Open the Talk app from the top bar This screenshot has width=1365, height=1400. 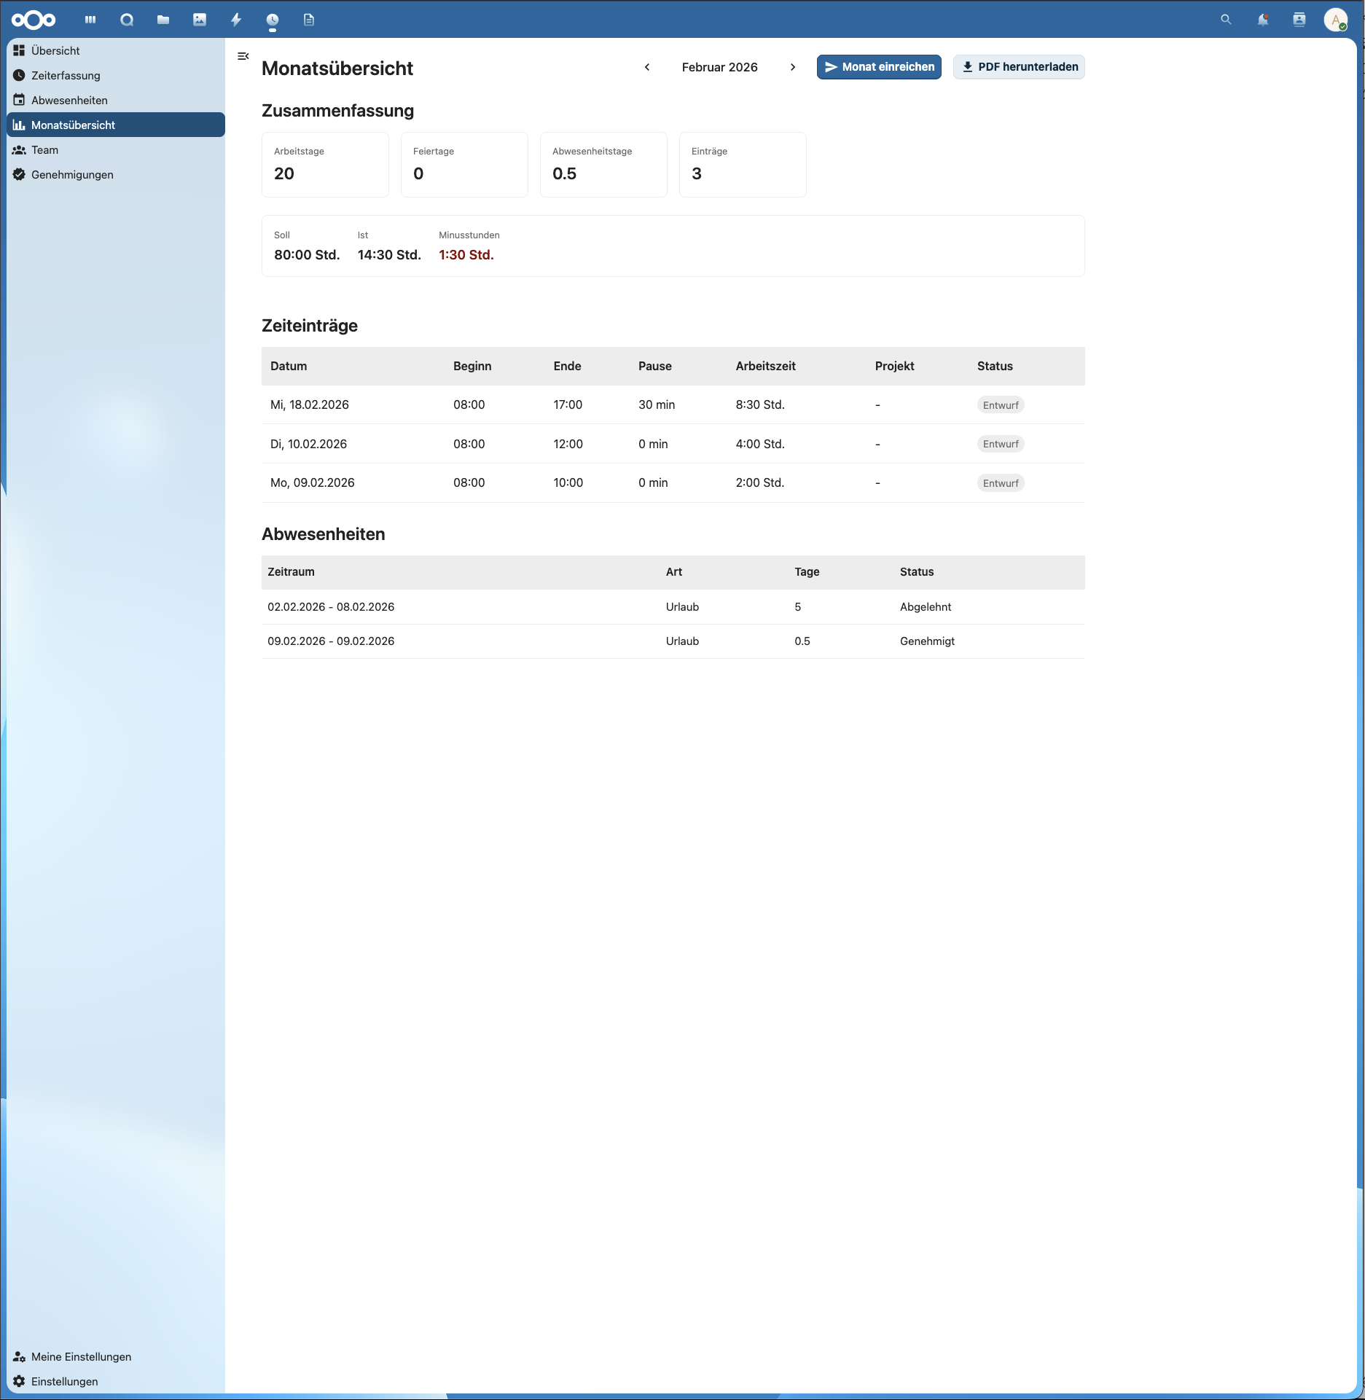tap(127, 19)
